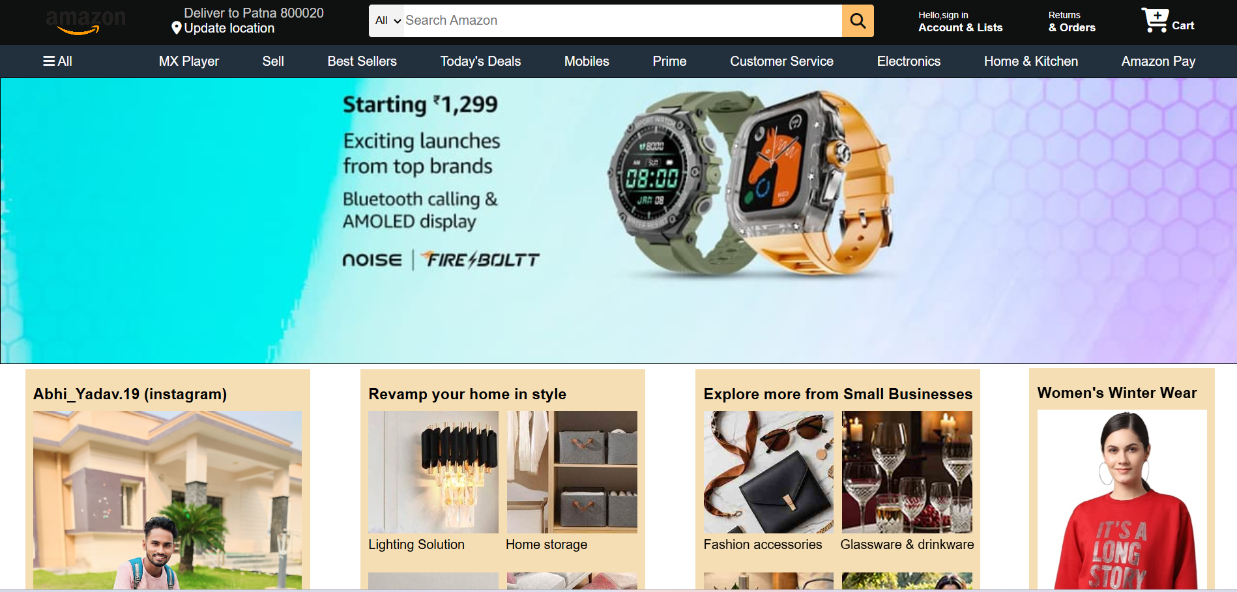The width and height of the screenshot is (1237, 592).
Task: Open Glassware & drinkware image
Action: point(907,472)
